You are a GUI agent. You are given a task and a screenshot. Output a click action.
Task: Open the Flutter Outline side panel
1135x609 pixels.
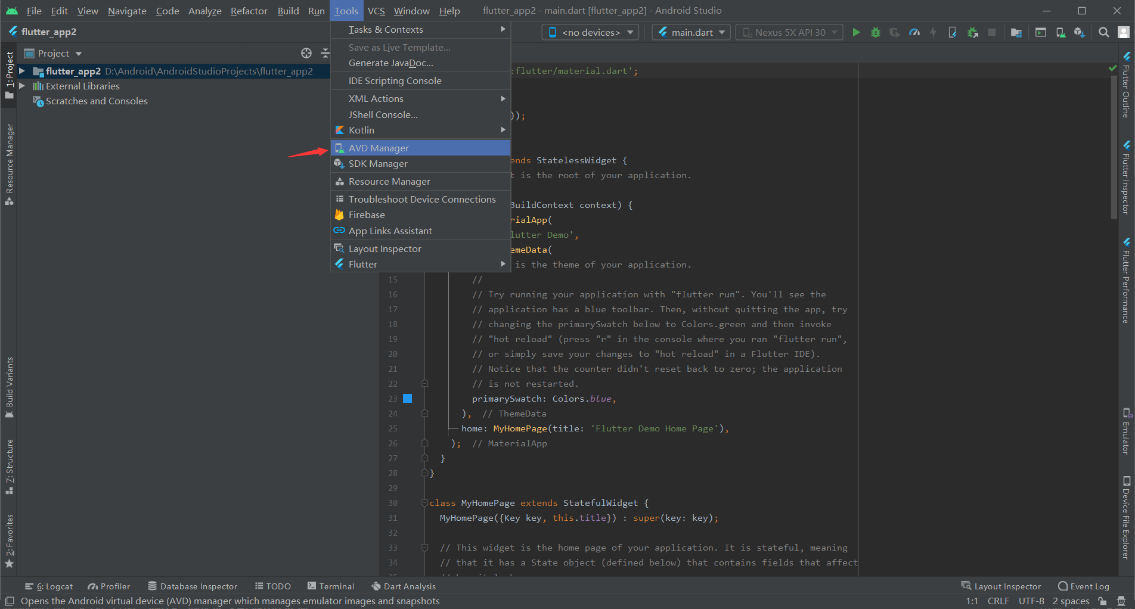[x=1126, y=84]
